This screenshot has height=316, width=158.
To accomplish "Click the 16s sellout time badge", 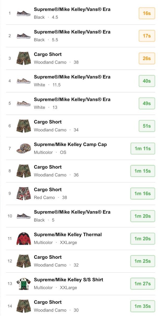I will (147, 13).
